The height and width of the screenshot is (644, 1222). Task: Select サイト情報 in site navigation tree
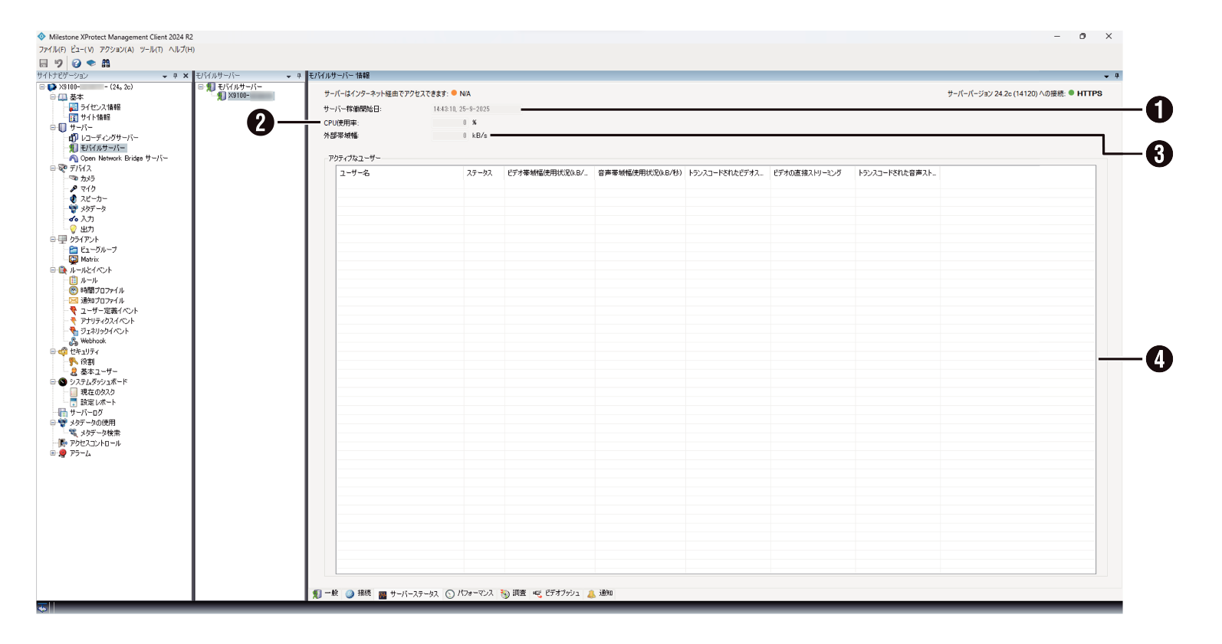point(95,117)
